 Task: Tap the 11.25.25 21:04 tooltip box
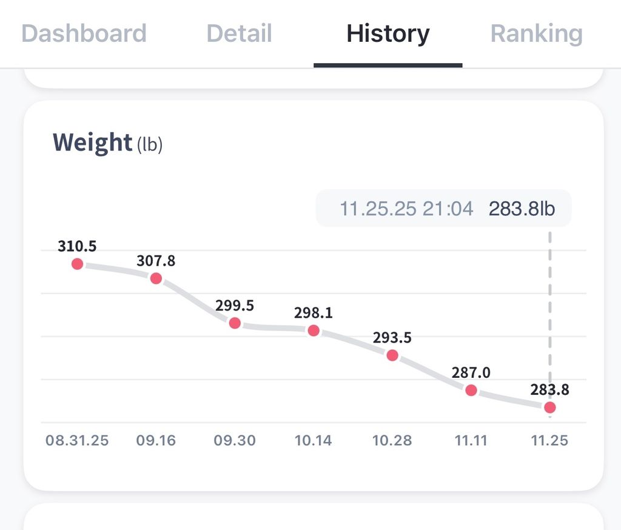coord(443,209)
